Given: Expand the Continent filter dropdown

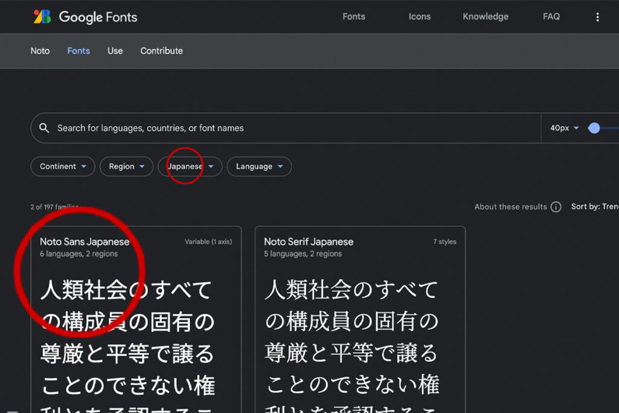Looking at the screenshot, I should (63, 167).
